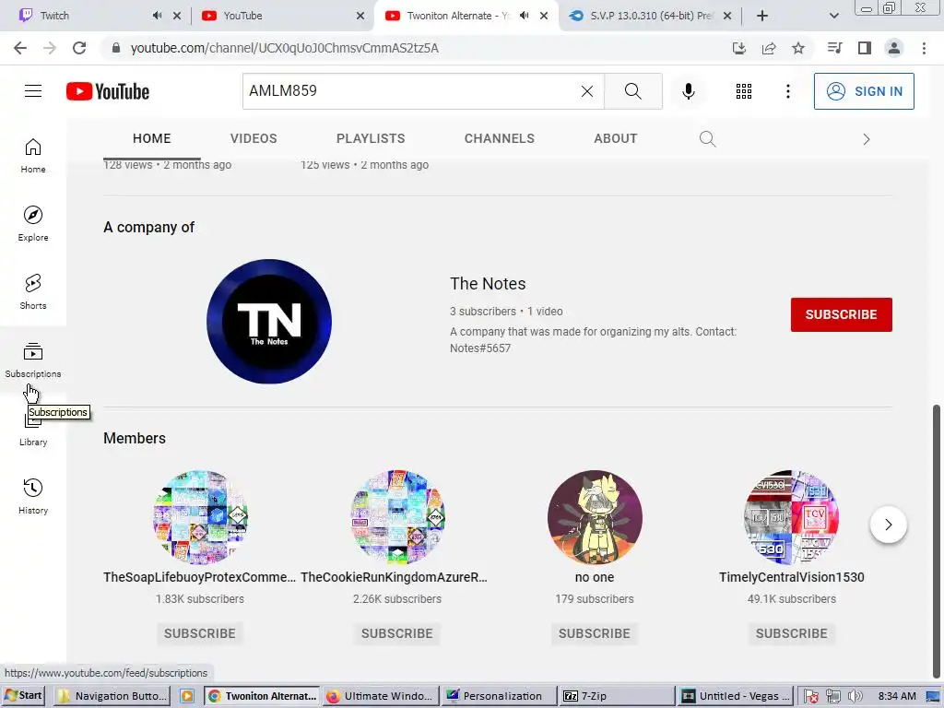944x708 pixels.
Task: Start voice search with microphone
Action: (x=688, y=91)
